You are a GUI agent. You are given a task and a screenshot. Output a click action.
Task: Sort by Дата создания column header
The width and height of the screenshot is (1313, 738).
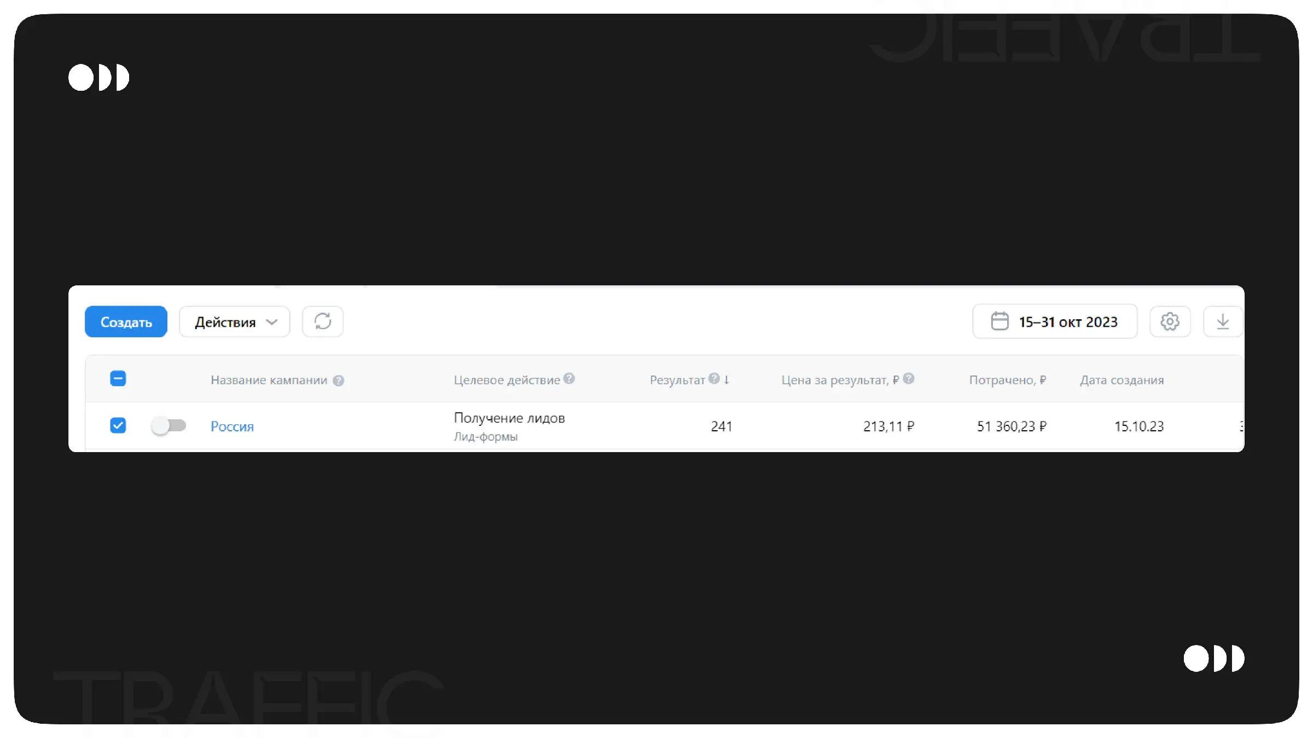1122,380
